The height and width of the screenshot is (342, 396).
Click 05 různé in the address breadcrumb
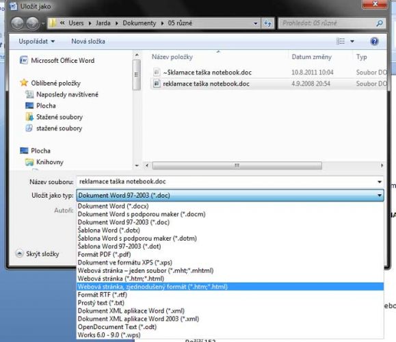point(180,23)
